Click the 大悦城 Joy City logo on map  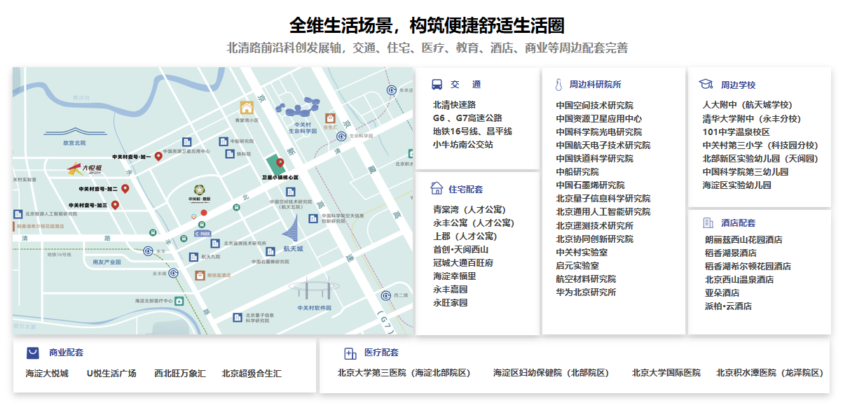[x=85, y=169]
